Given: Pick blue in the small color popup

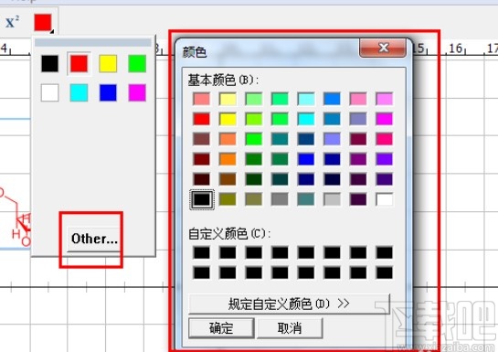Looking at the screenshot, I should (108, 92).
